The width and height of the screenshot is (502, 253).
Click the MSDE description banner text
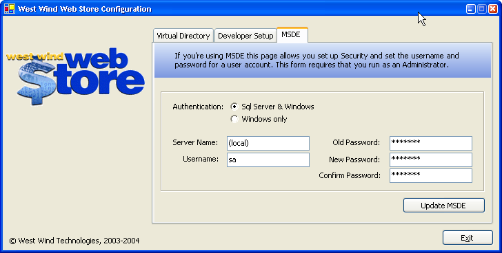317,60
